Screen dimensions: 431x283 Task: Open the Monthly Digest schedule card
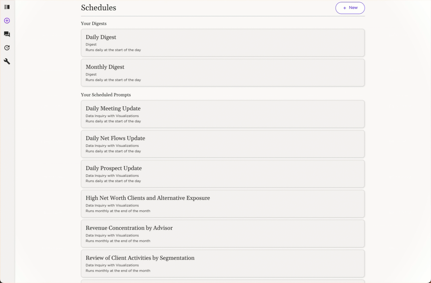tap(223, 72)
